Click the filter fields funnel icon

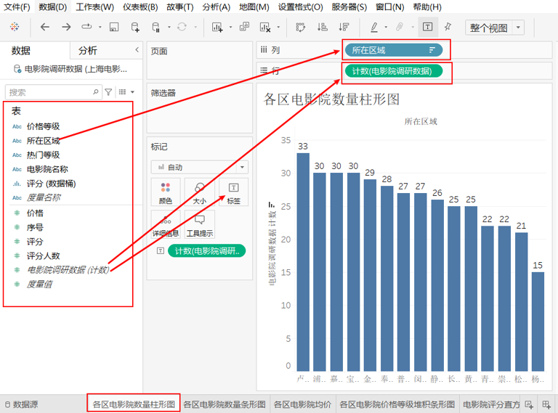point(108,92)
